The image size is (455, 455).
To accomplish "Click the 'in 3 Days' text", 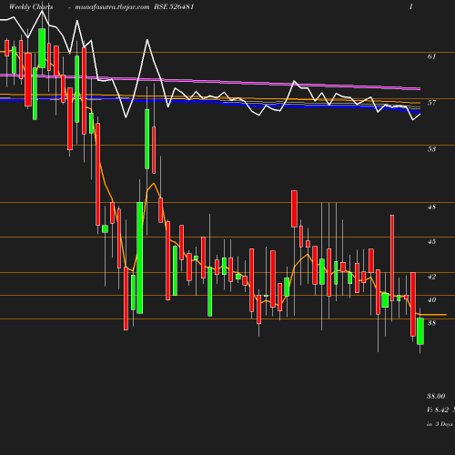I will coord(440,424).
